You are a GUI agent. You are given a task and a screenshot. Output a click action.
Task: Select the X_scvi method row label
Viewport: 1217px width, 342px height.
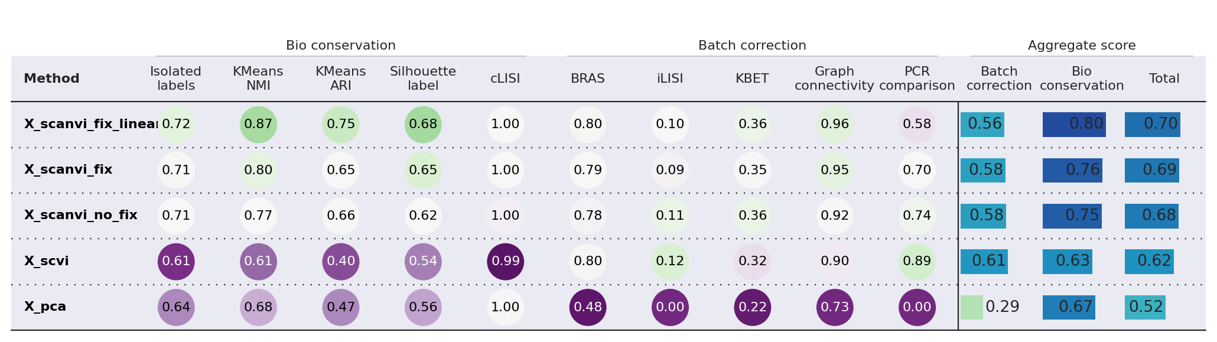tap(46, 261)
